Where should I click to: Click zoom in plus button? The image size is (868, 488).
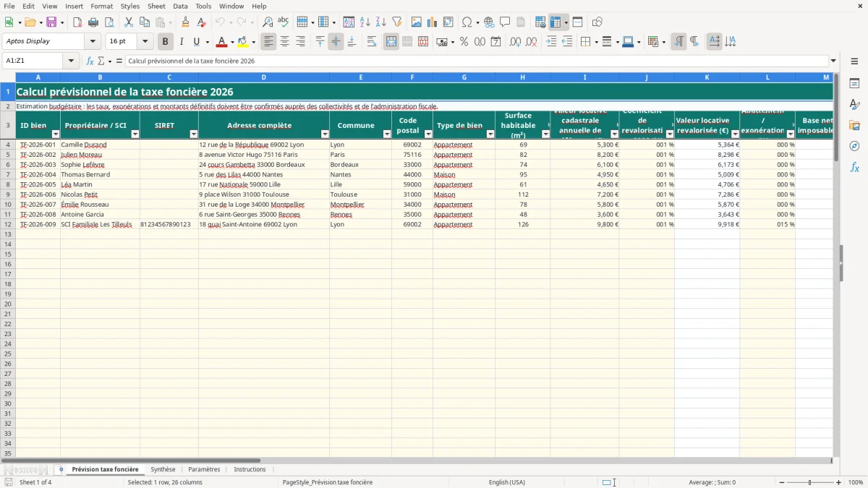coord(839,482)
